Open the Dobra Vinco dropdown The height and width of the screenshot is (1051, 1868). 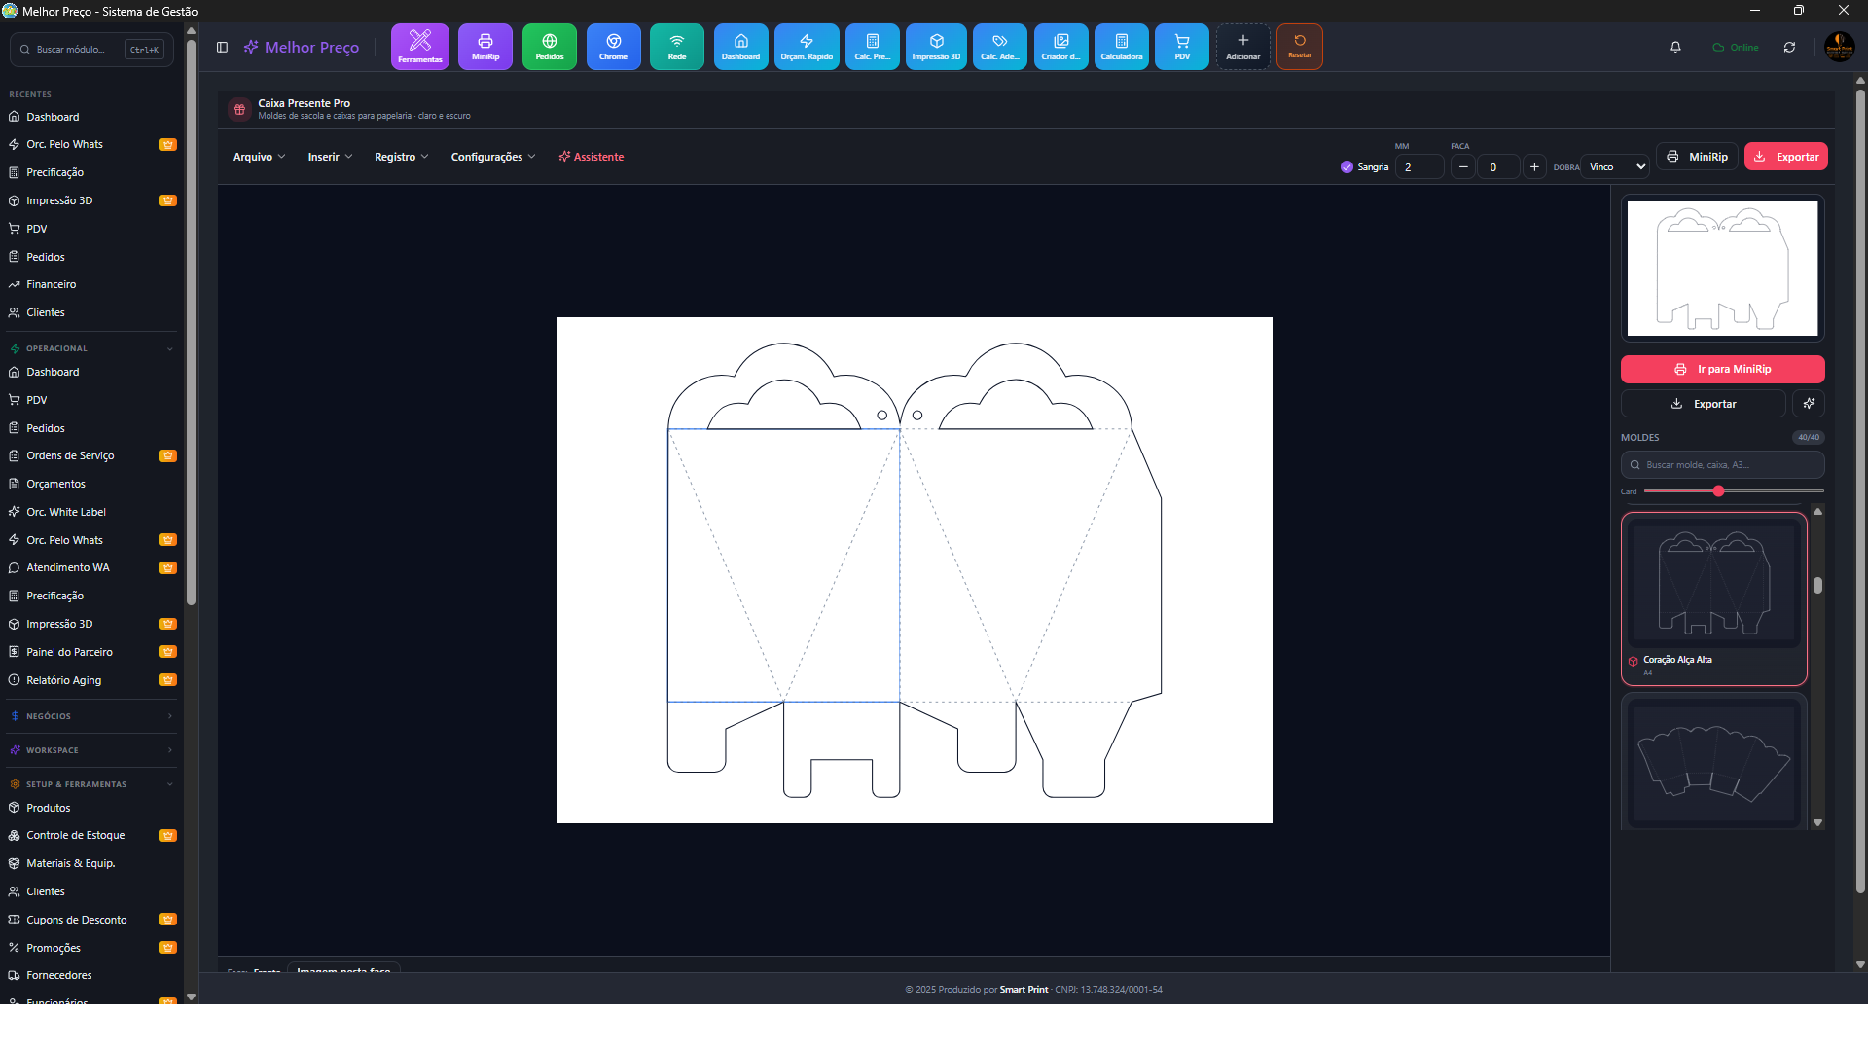[x=1615, y=167]
